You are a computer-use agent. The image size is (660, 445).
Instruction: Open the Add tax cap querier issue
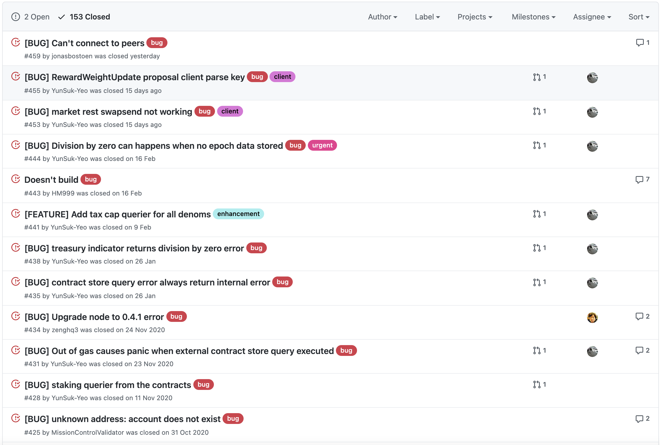pos(117,214)
